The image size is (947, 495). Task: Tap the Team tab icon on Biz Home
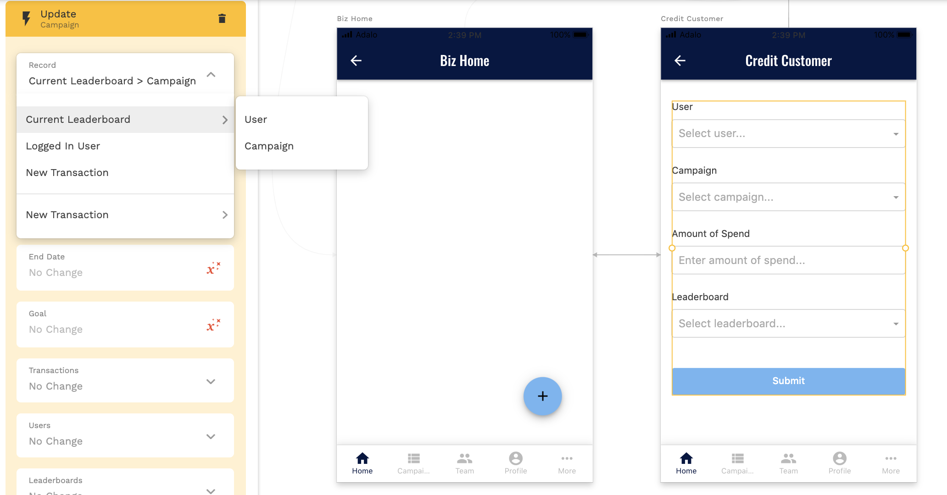click(x=464, y=459)
